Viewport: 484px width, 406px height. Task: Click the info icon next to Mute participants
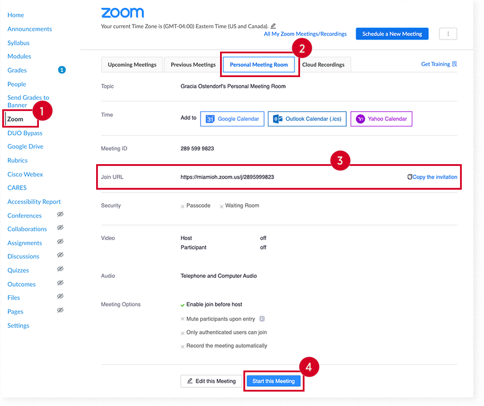click(x=262, y=319)
